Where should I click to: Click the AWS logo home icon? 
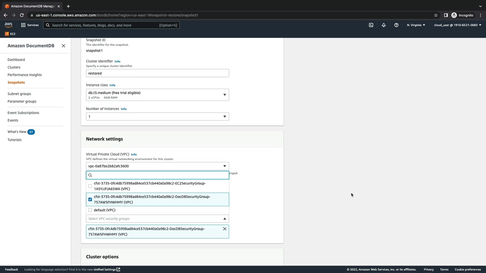click(8, 25)
